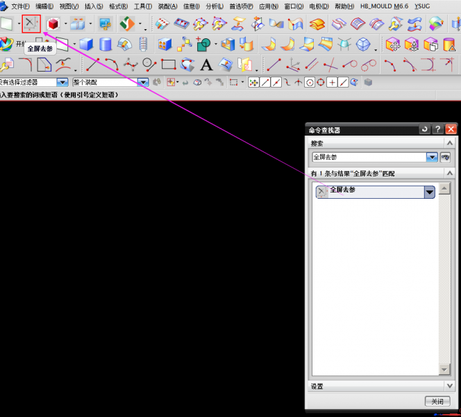Screen dimensions: 461x417
Task: Collapse the 搜索 section
Action: tap(449, 143)
